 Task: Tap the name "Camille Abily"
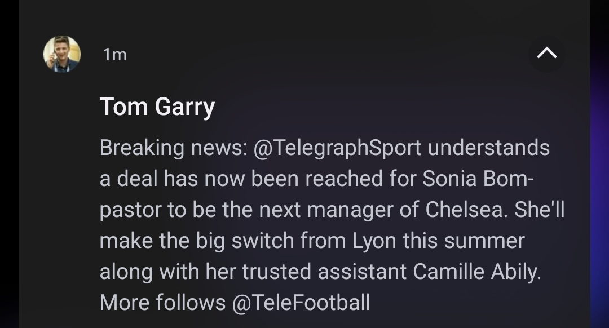tap(477, 272)
